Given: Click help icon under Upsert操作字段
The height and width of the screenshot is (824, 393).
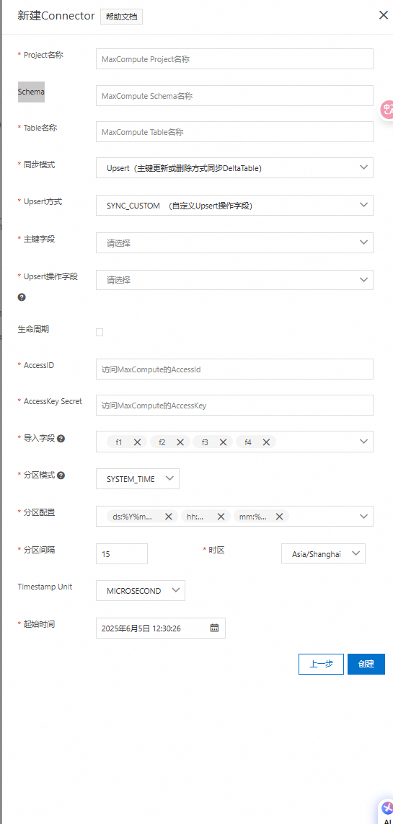Looking at the screenshot, I should [x=22, y=297].
